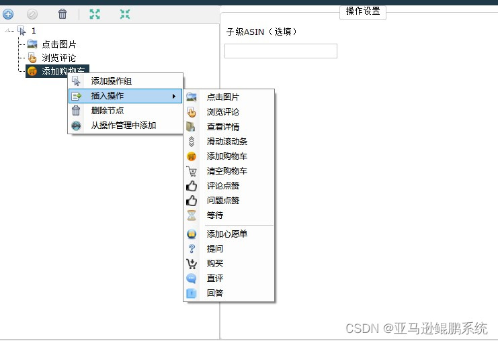Click the thumbs-up icon next to 问题点赞
The width and height of the screenshot is (498, 341).
click(x=192, y=201)
